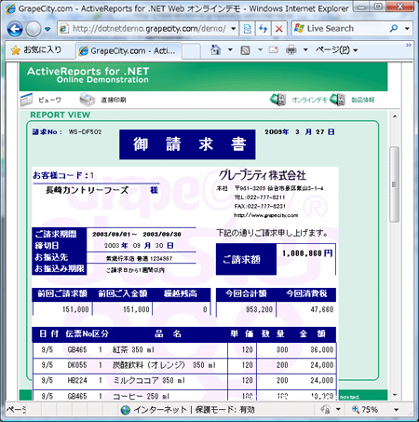This screenshot has height=422, width=419.
Task: Expand the zoom level dropdown arrow
Action: 397,410
